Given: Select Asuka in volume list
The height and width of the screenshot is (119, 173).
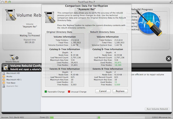Looking at the screenshot, I should [x=9, y=76].
